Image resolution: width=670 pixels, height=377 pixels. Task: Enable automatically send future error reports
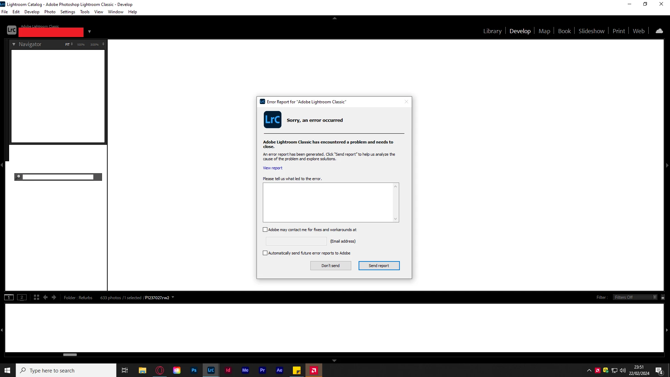(x=265, y=253)
